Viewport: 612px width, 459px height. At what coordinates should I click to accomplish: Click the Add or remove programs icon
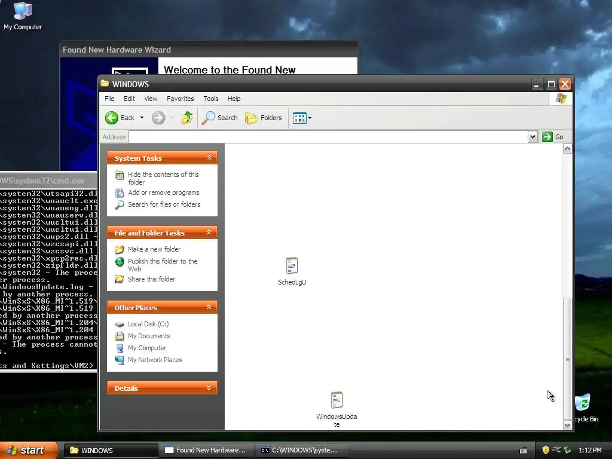[120, 193]
